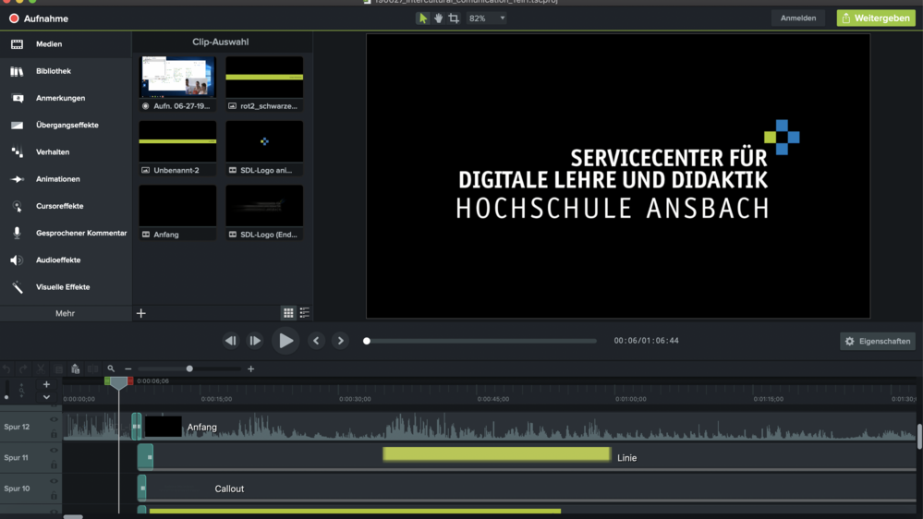Click the timeline zoom slider handle

click(x=189, y=369)
